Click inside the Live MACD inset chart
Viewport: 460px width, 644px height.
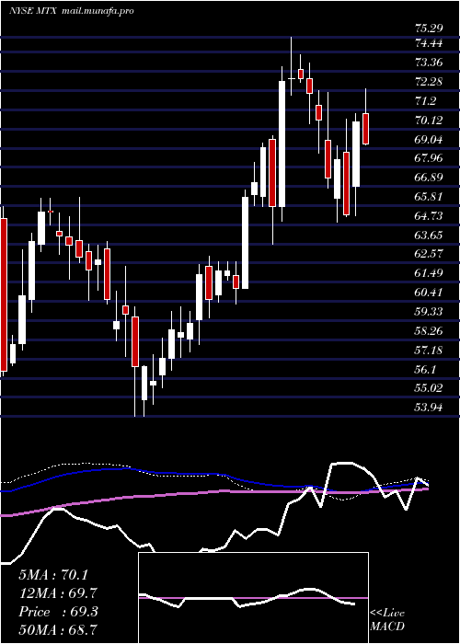tap(253, 598)
